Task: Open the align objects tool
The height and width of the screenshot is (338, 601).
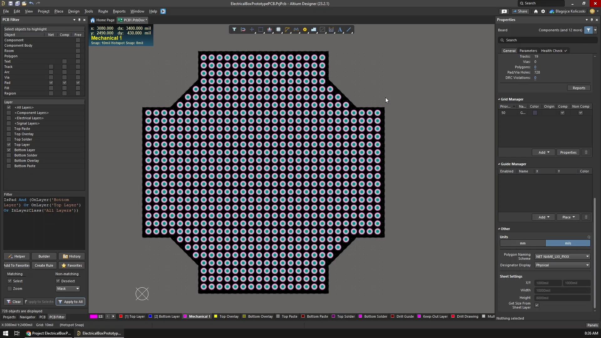Action: pyautogui.click(x=270, y=29)
